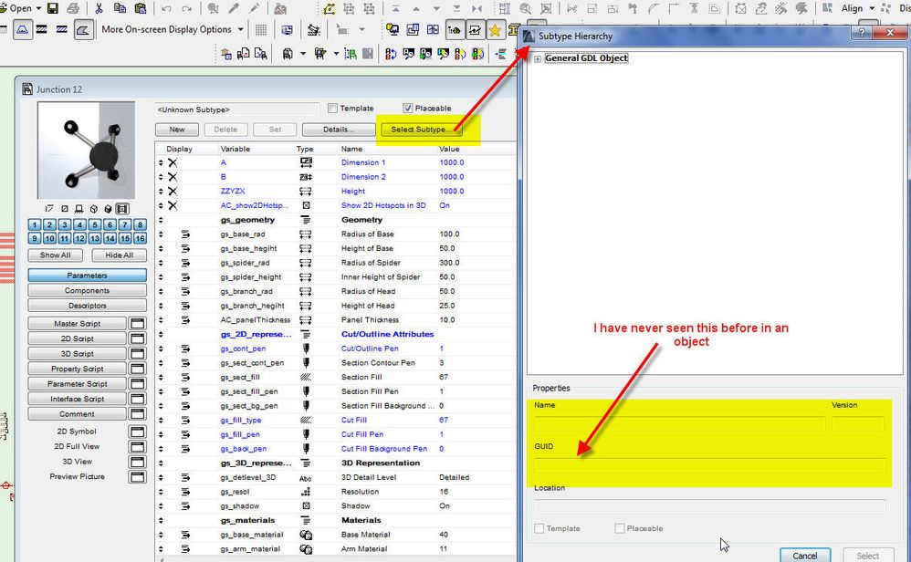Click the Cut scissors icon
The image size is (911, 562).
click(x=99, y=8)
